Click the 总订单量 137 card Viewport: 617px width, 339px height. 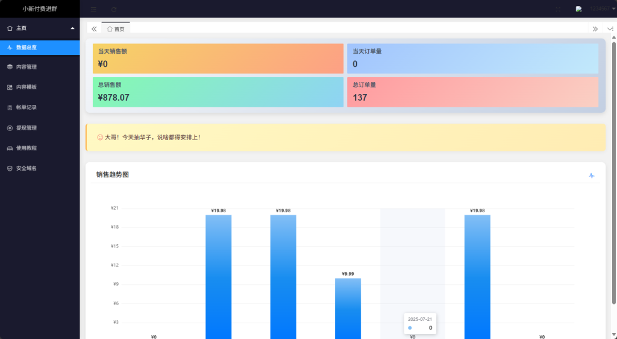point(472,92)
